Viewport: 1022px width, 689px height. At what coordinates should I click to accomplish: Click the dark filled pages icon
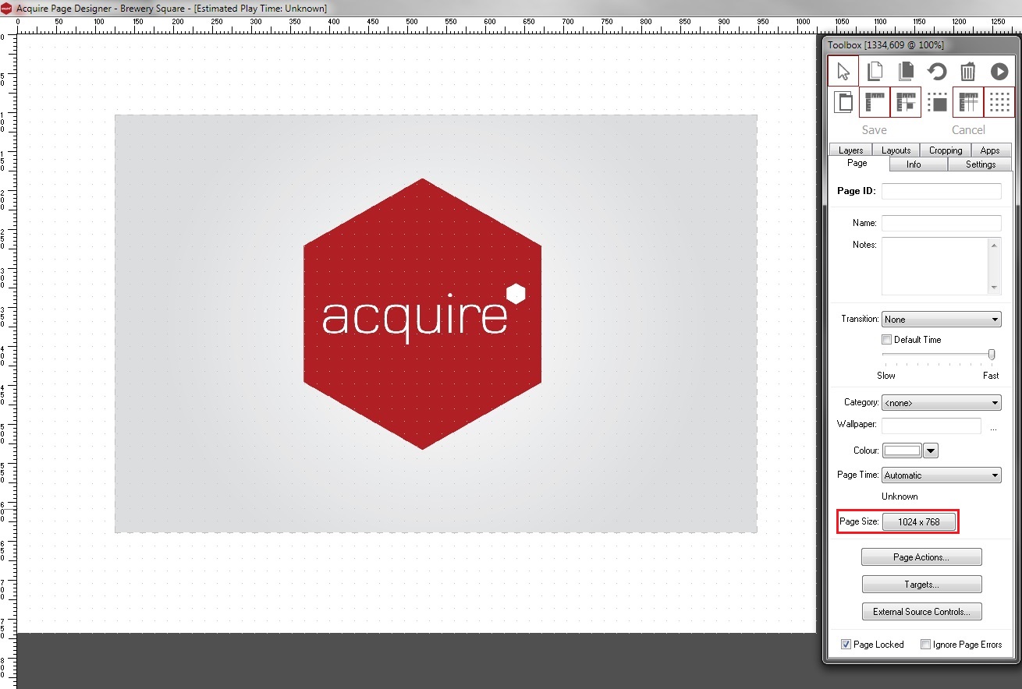(906, 72)
